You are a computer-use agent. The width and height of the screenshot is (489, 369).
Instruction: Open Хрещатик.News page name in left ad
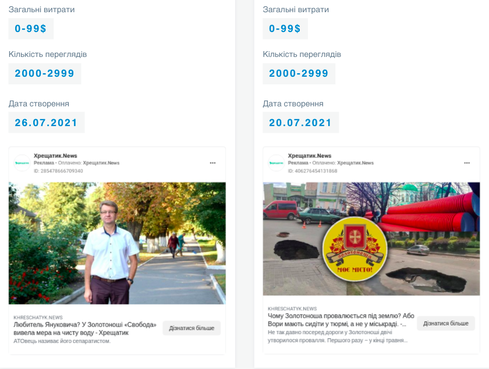pyautogui.click(x=55, y=156)
